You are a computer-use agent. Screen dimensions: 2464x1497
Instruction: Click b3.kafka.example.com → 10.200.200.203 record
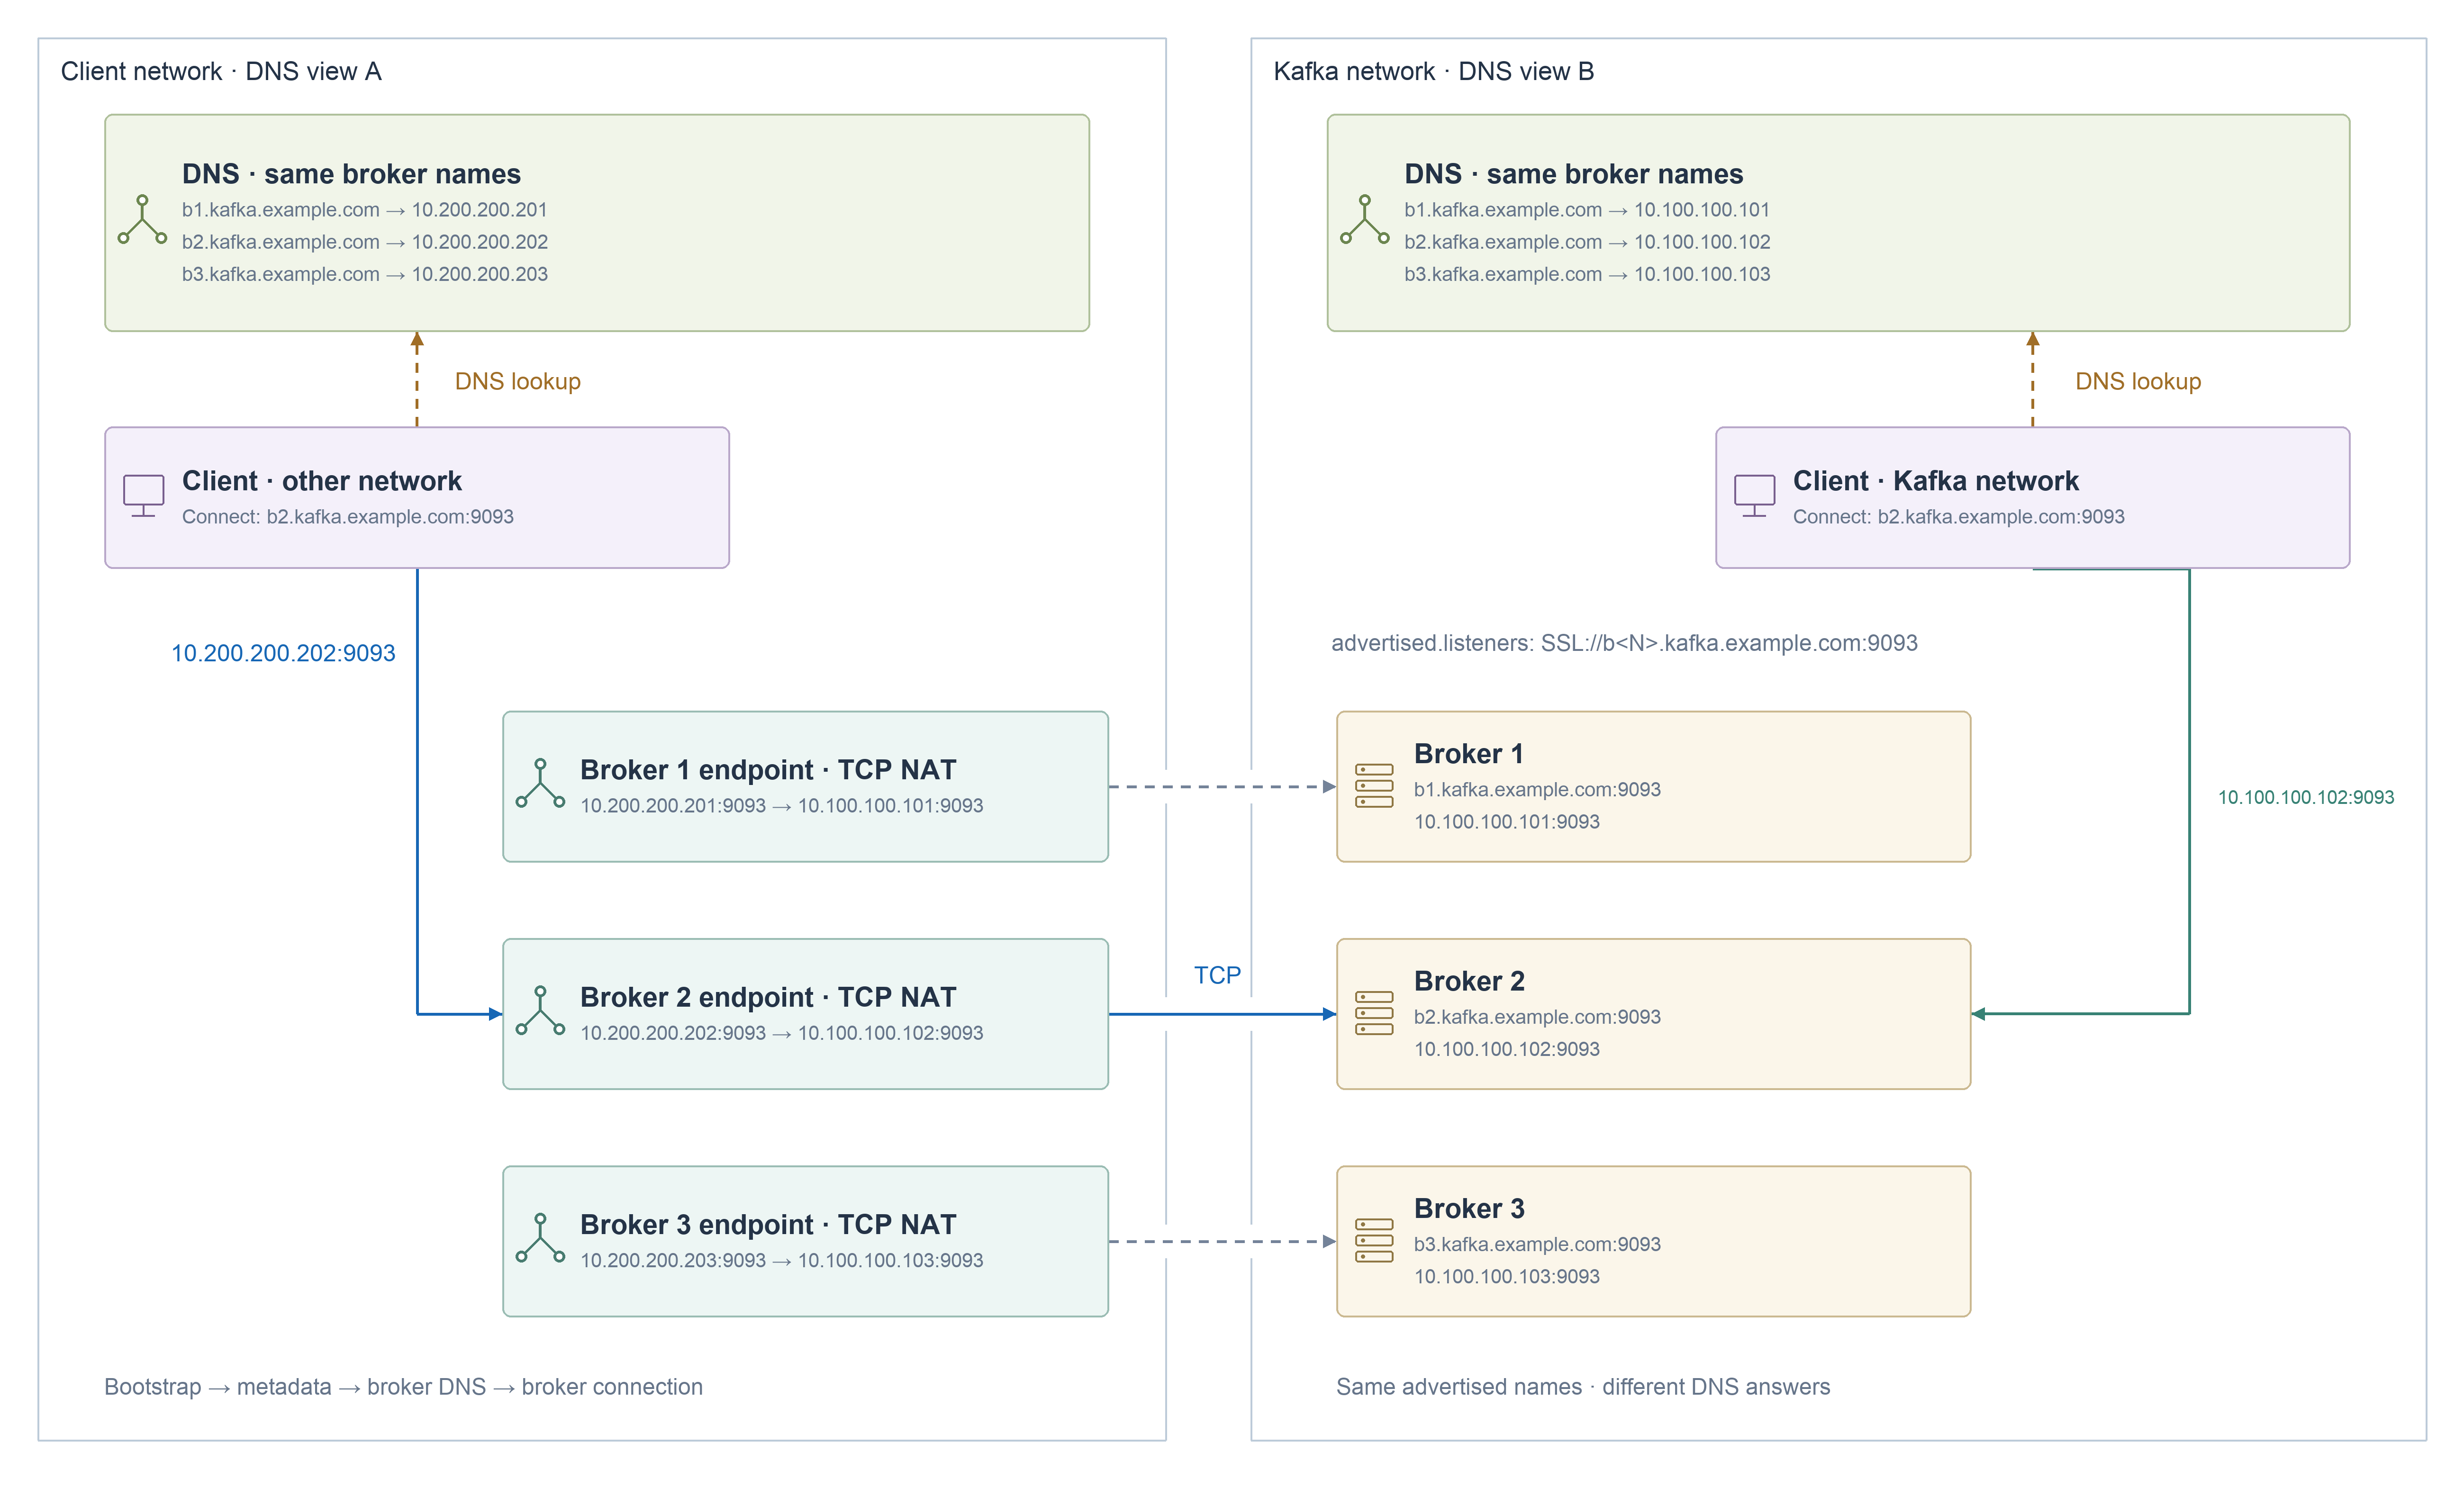tap(365, 274)
